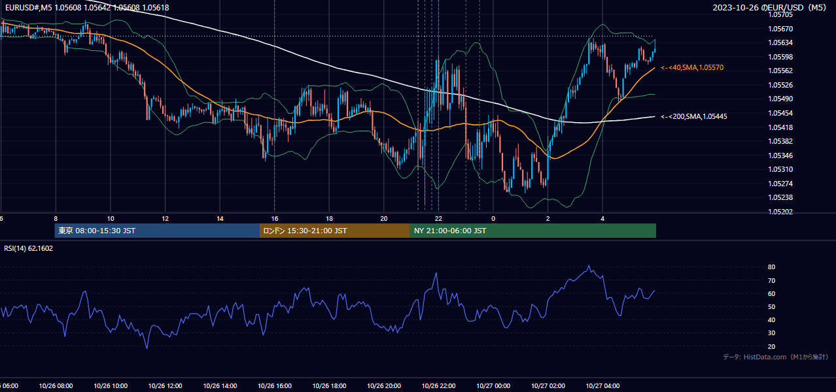
Task: Click RSI scale value 30
Action: click(x=771, y=333)
